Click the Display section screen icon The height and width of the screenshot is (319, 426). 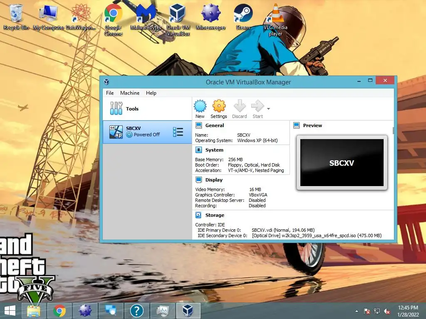click(x=198, y=179)
